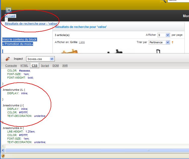189x159 pixels.
Task: Click the Firebug Lite bug icon
Action: 8,59
